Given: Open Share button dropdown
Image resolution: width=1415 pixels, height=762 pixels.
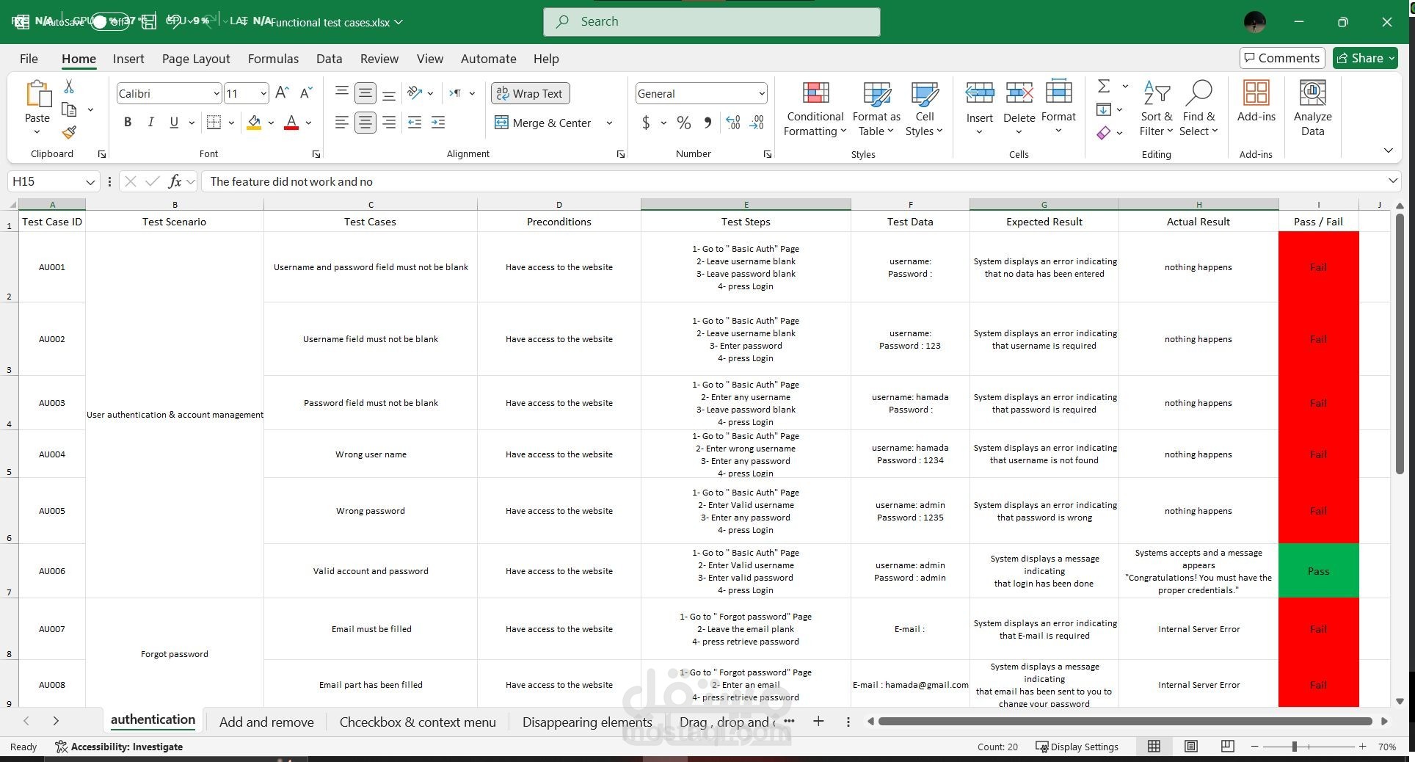Looking at the screenshot, I should click(1392, 58).
